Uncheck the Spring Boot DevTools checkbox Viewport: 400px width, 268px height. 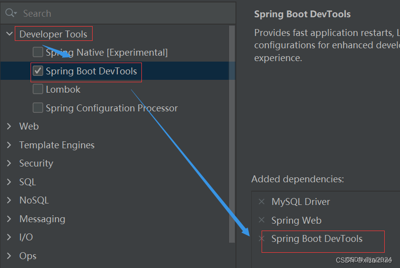pos(38,71)
